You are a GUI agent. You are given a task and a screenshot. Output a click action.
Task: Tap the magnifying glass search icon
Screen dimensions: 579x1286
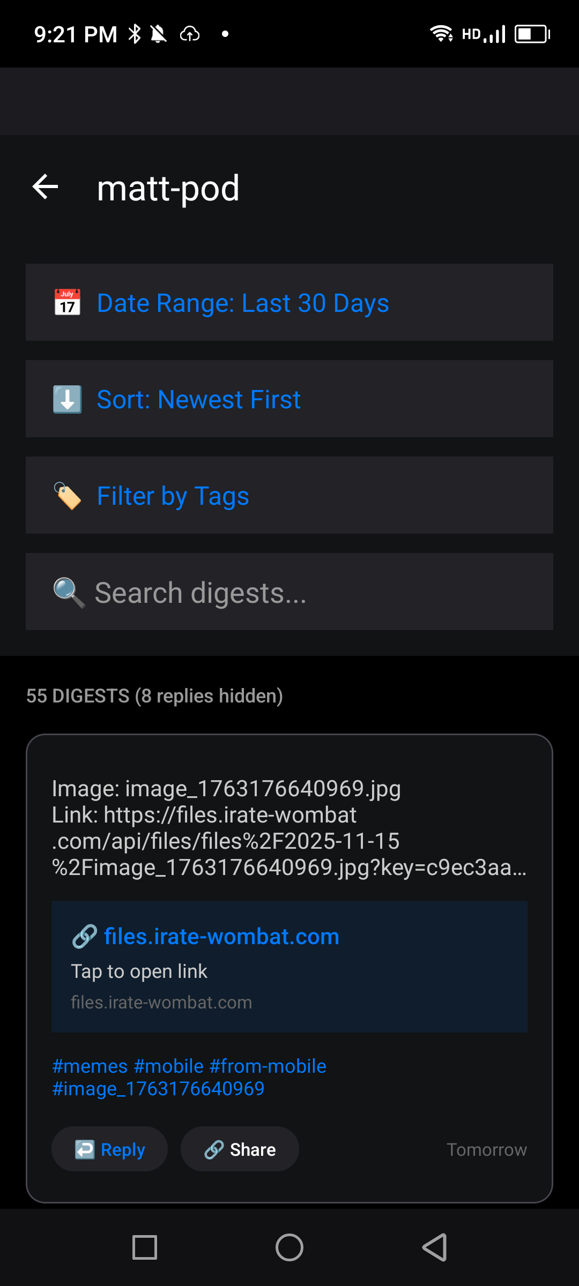[x=69, y=593]
